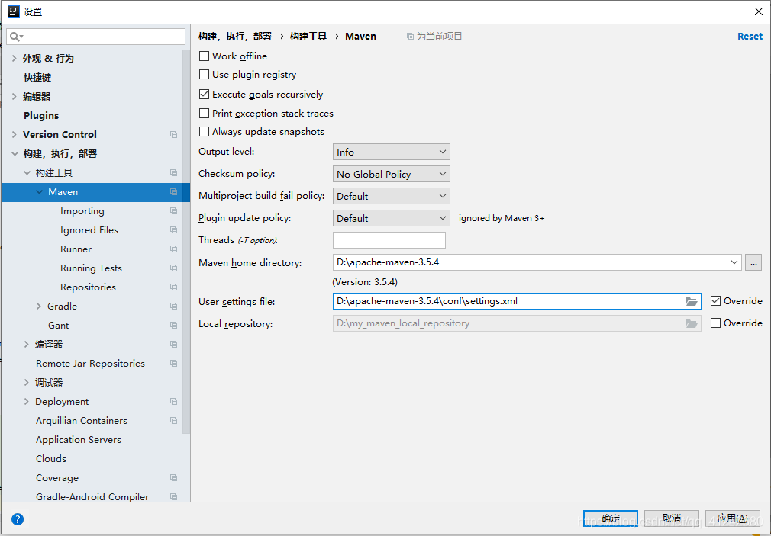The image size is (771, 536).
Task: Click the project-level copy icon beside Deployment
Action: pyautogui.click(x=173, y=401)
